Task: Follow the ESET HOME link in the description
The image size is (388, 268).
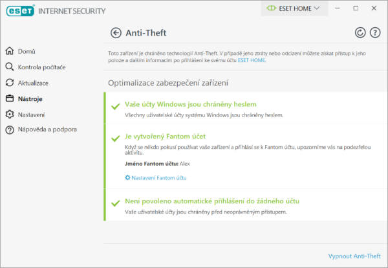Action: click(252, 60)
